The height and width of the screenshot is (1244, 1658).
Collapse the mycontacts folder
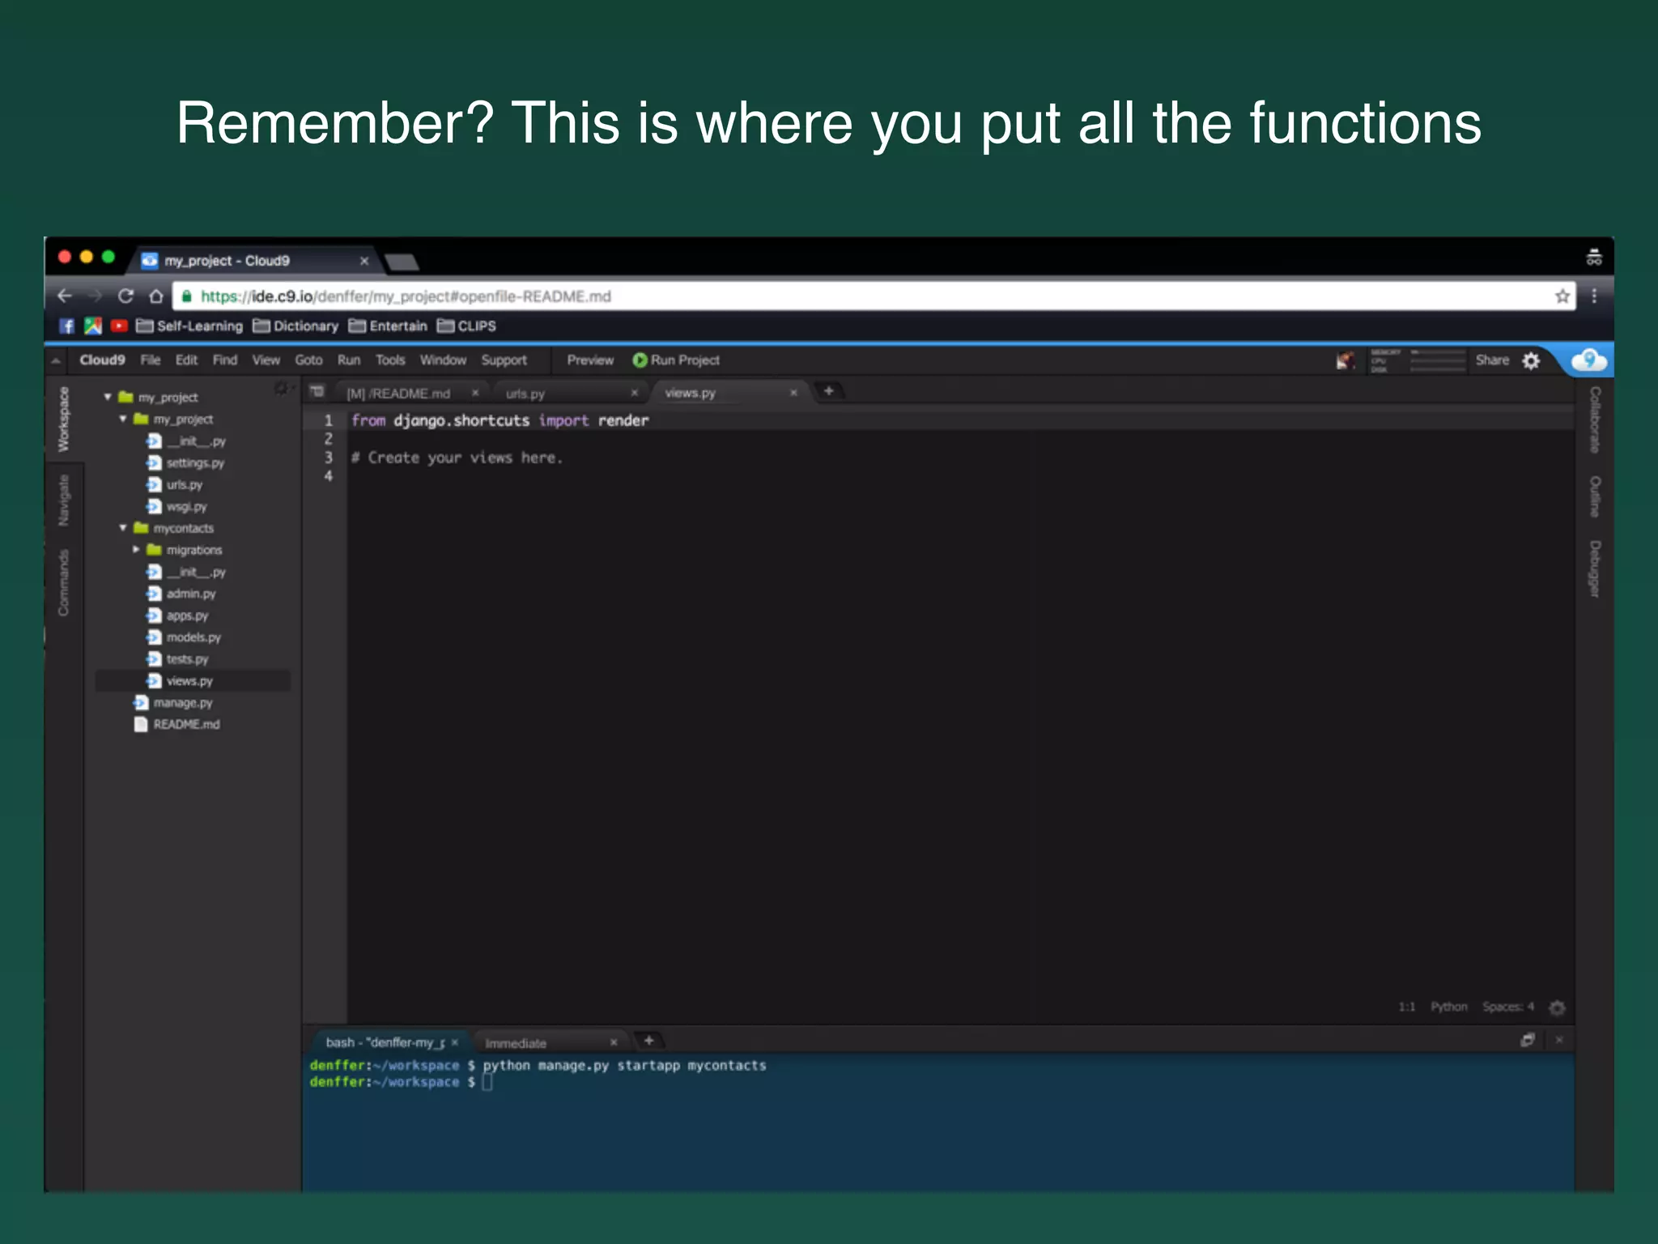[x=123, y=528]
